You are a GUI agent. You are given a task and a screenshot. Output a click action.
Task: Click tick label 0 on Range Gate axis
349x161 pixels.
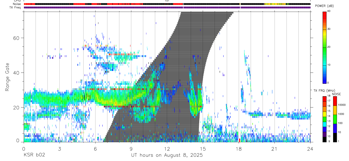click(x=18, y=140)
